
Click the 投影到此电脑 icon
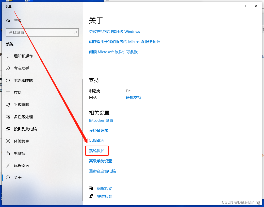coord(8,129)
